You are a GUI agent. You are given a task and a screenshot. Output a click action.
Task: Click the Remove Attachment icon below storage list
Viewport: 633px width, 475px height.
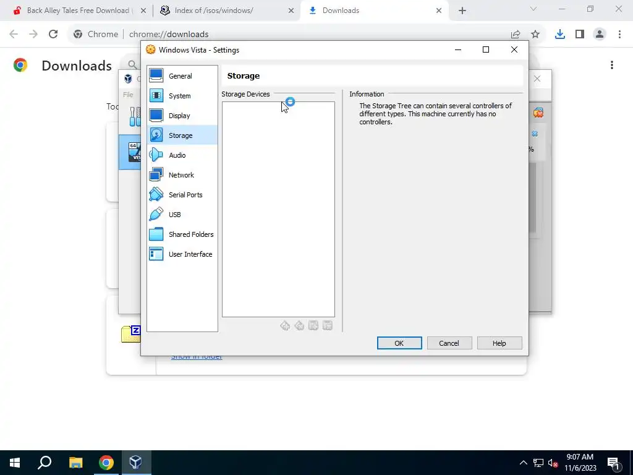pos(328,325)
